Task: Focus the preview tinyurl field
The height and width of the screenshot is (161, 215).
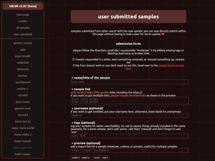Action: [x=129, y=150]
